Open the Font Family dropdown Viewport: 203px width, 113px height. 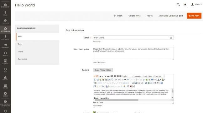coord(149,76)
